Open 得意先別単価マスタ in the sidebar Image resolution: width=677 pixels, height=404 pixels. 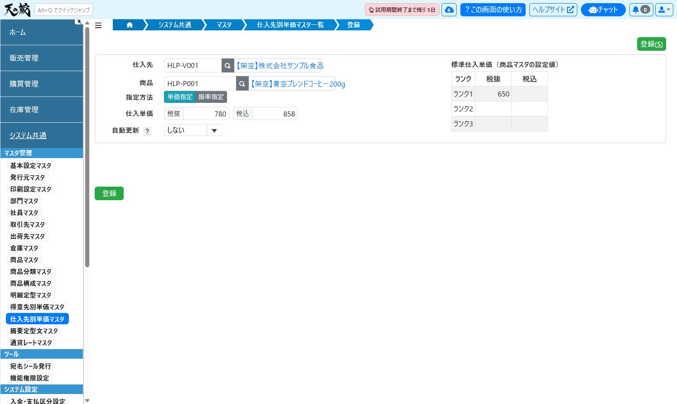tap(37, 307)
